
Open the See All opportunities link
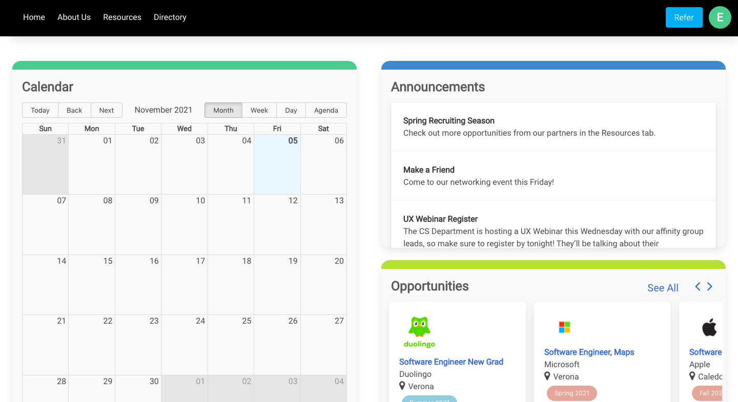pos(663,288)
